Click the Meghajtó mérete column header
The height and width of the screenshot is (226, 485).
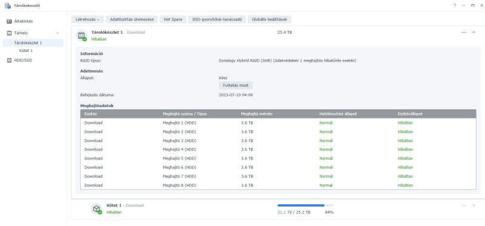point(256,114)
